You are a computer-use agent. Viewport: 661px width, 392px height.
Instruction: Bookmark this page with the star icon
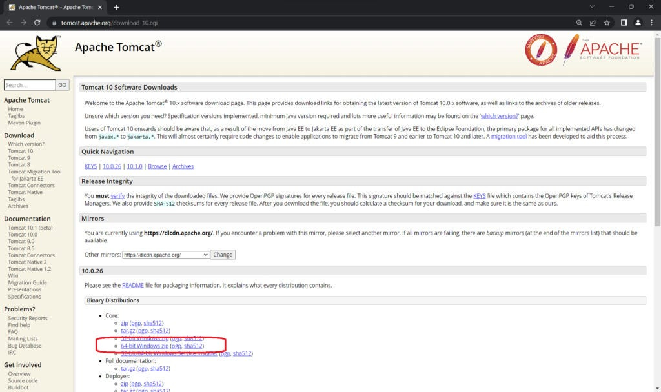(x=607, y=23)
